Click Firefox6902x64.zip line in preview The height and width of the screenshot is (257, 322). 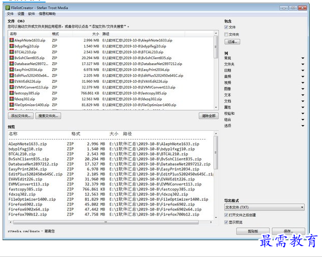point(105,209)
